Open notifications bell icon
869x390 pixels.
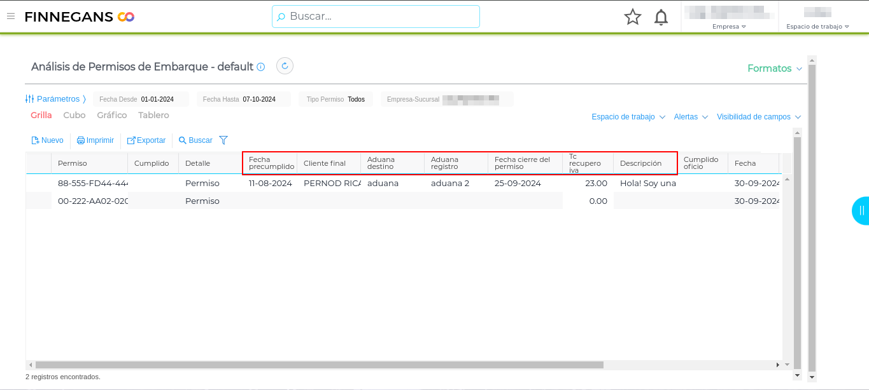point(661,17)
